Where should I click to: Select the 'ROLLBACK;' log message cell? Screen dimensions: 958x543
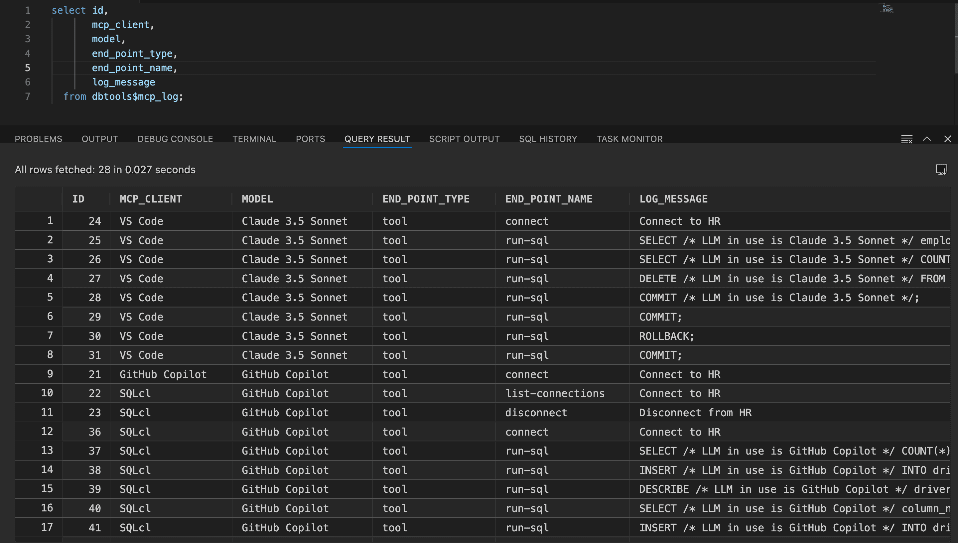click(789, 336)
